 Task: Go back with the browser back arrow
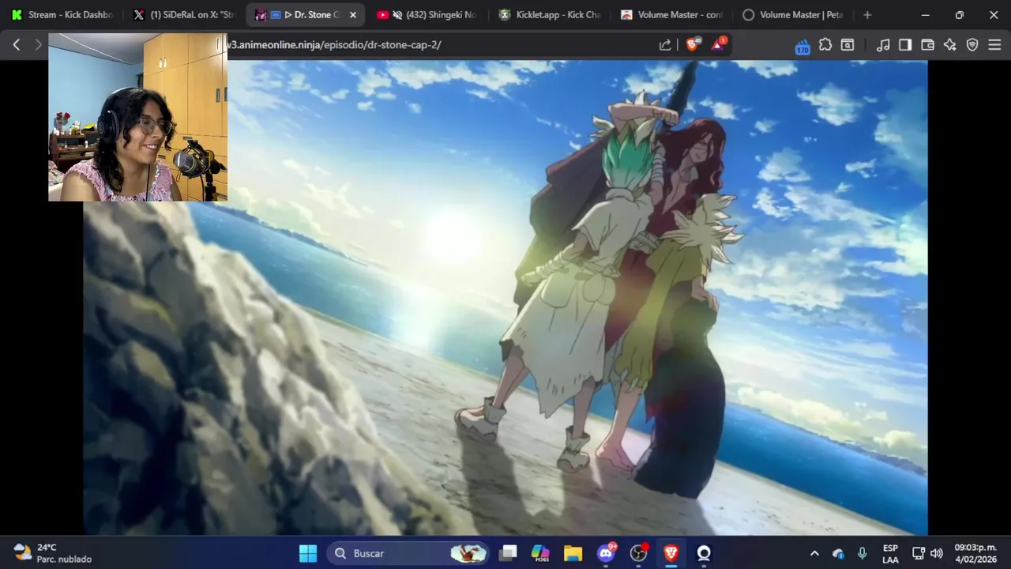click(x=17, y=45)
